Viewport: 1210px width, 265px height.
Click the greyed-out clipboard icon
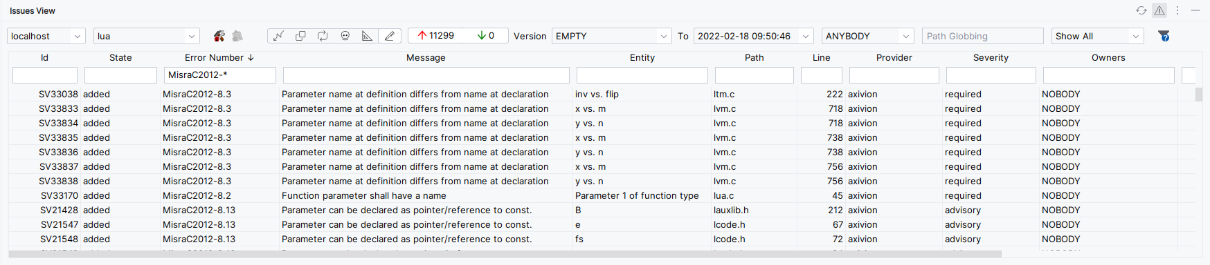[237, 36]
